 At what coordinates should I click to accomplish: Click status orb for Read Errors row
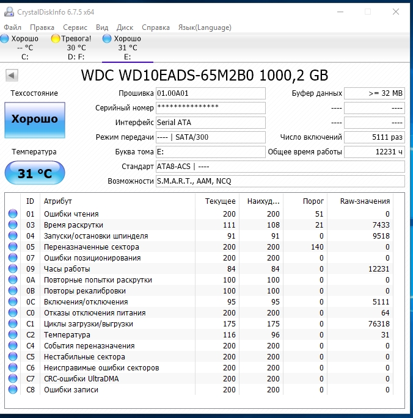[x=13, y=214]
